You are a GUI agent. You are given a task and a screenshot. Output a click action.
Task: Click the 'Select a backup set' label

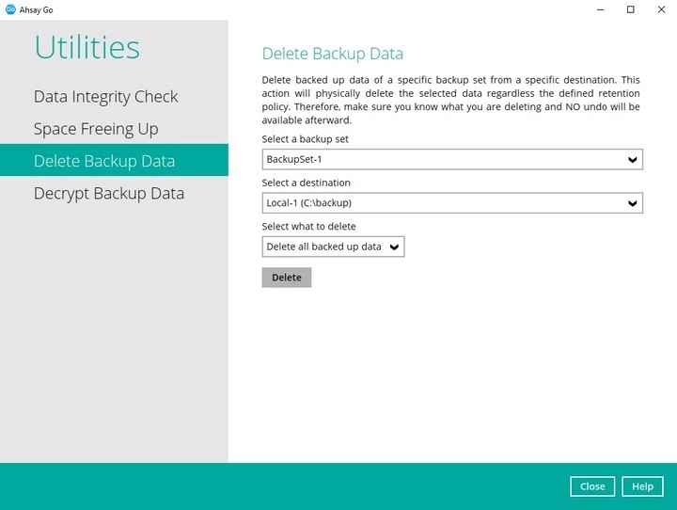click(305, 139)
